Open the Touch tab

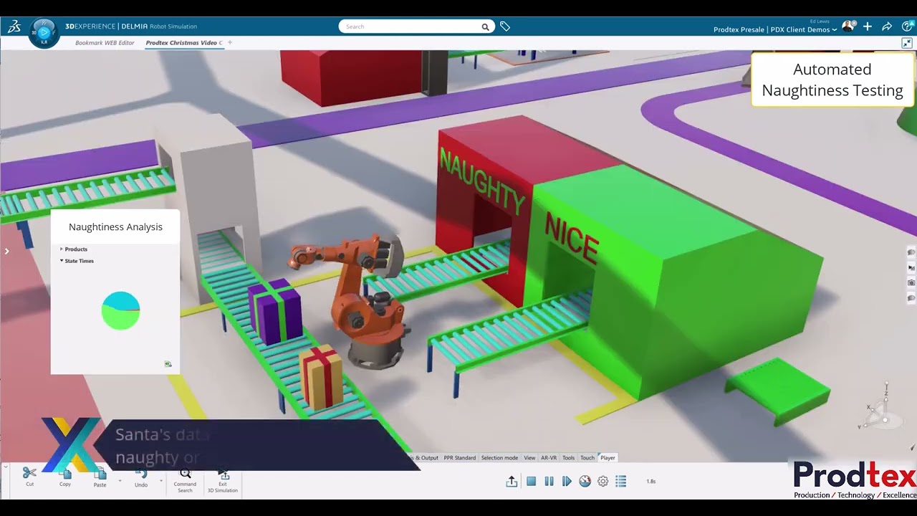(x=587, y=458)
